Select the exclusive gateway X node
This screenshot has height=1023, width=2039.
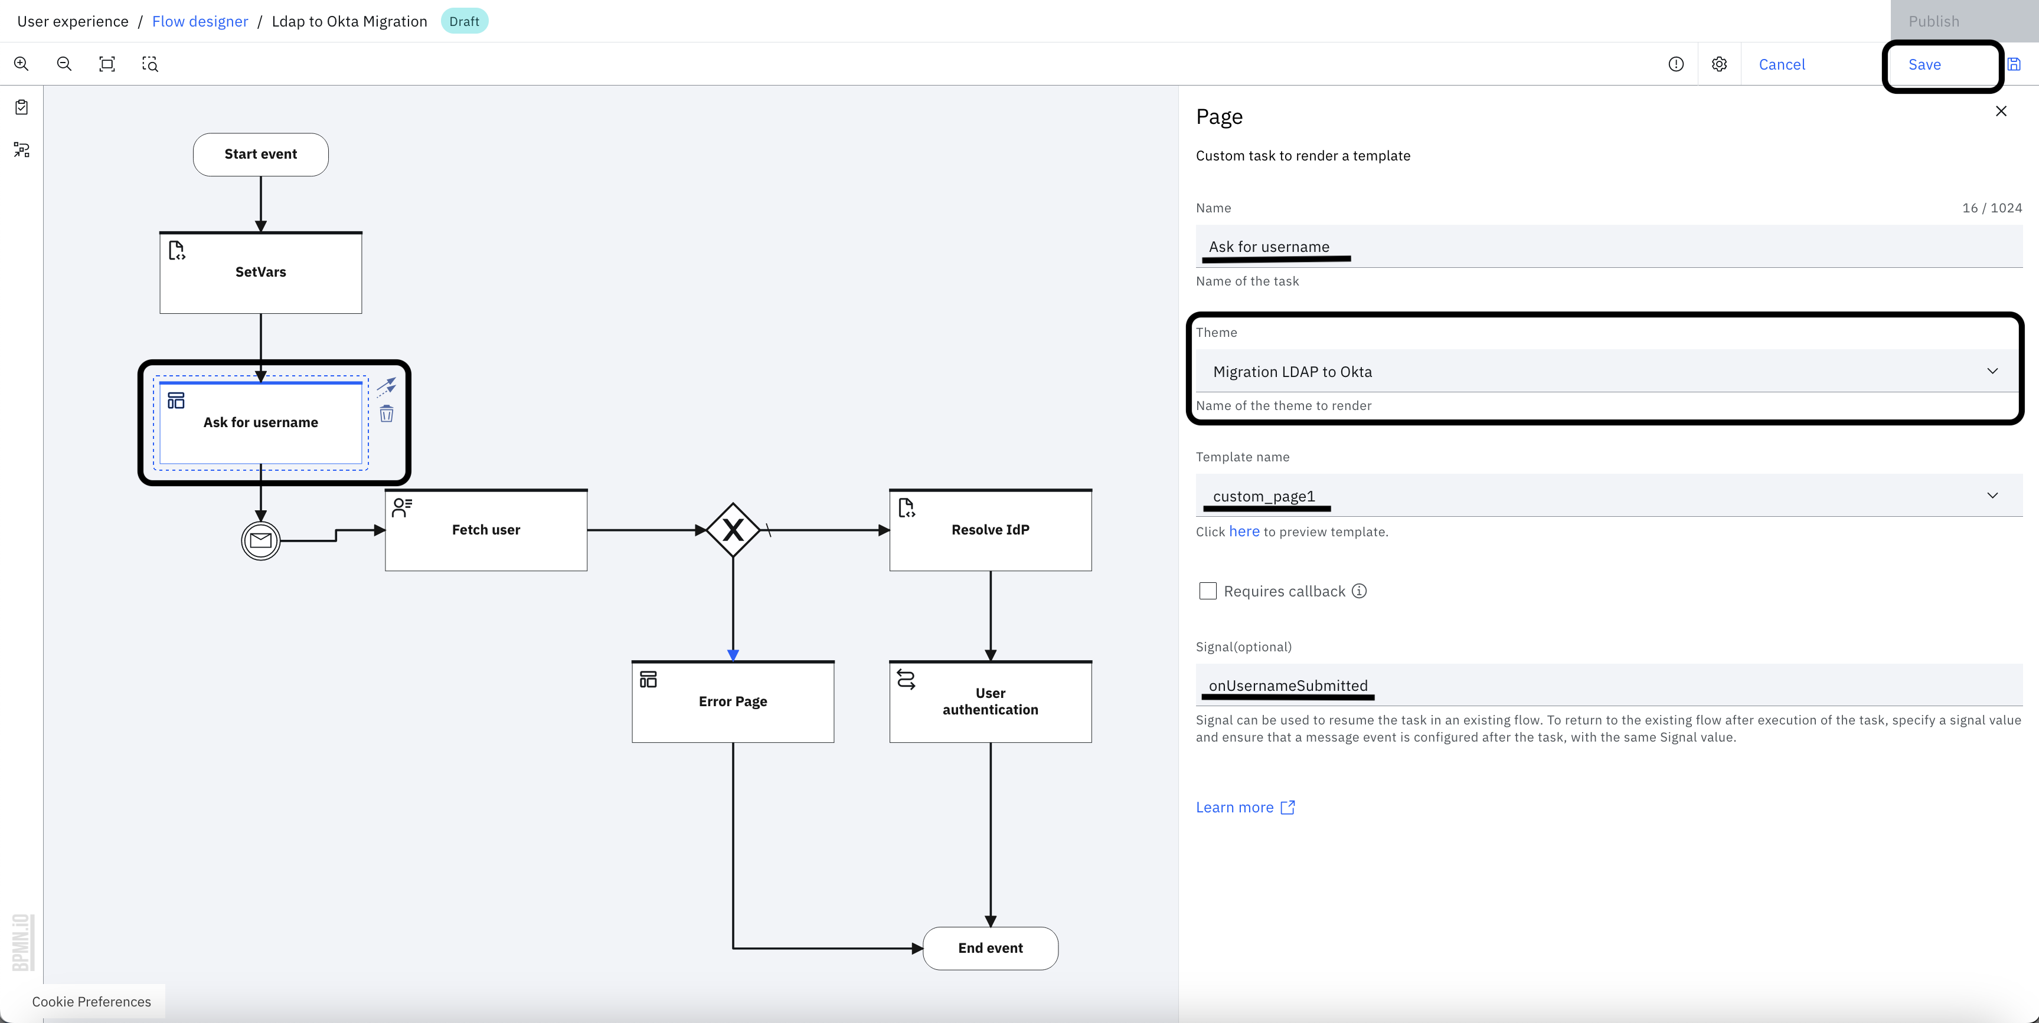point(733,530)
